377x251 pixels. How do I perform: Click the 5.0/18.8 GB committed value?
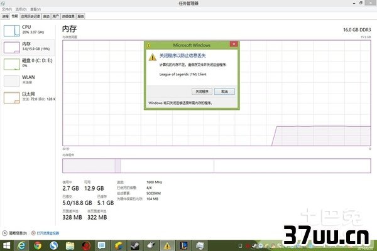[77, 203]
